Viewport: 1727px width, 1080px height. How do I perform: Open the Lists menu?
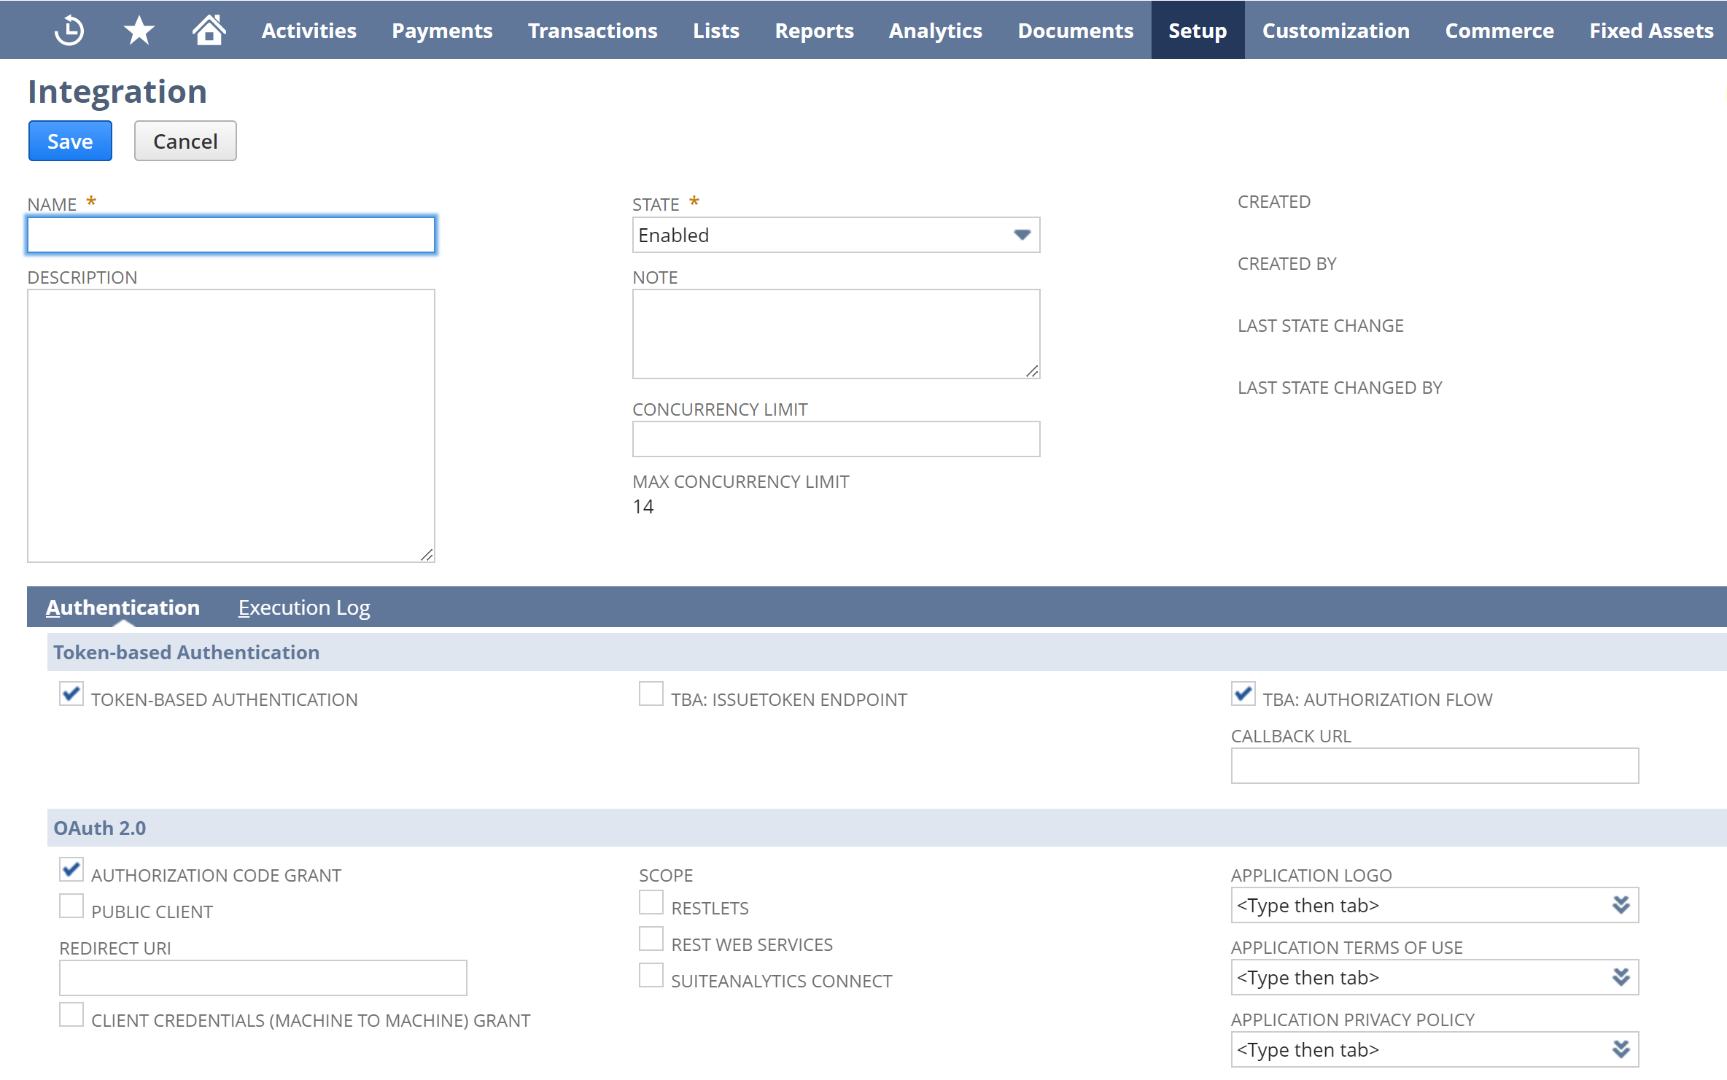click(716, 30)
